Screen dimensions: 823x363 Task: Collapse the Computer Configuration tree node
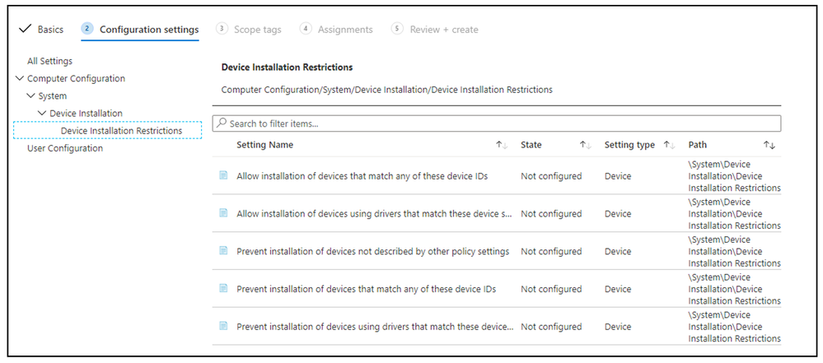(20, 79)
